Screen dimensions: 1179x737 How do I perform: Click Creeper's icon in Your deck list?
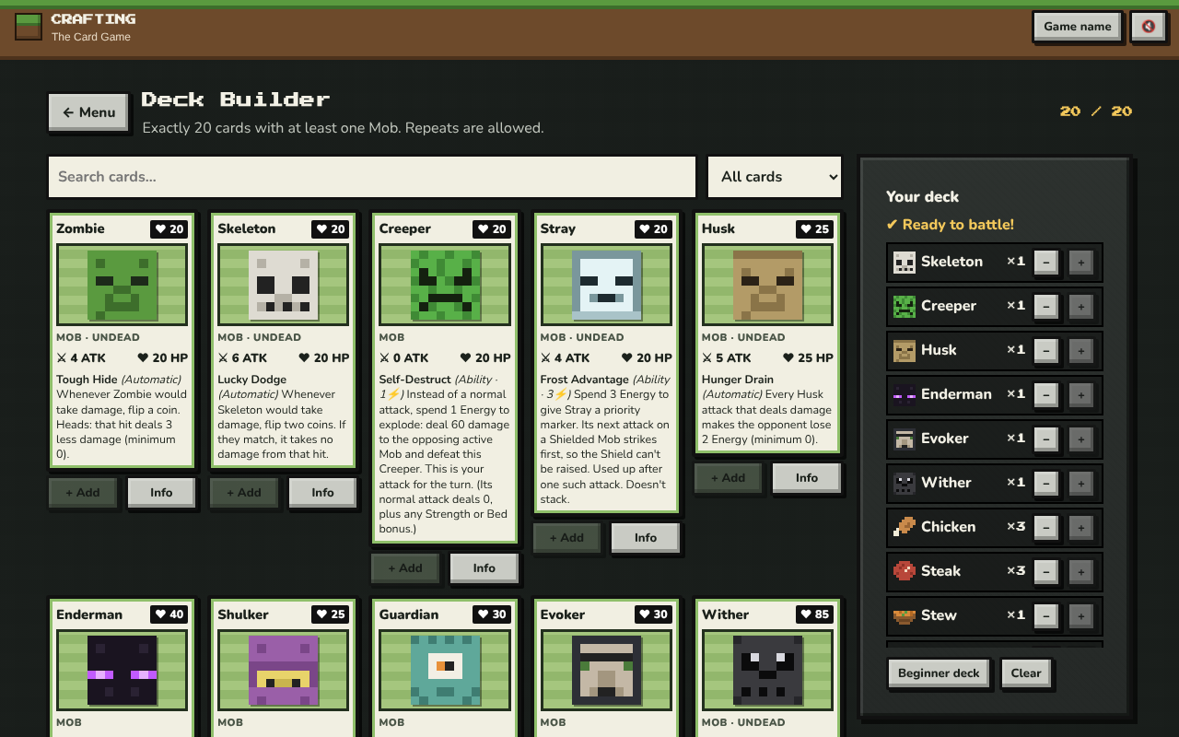(905, 306)
